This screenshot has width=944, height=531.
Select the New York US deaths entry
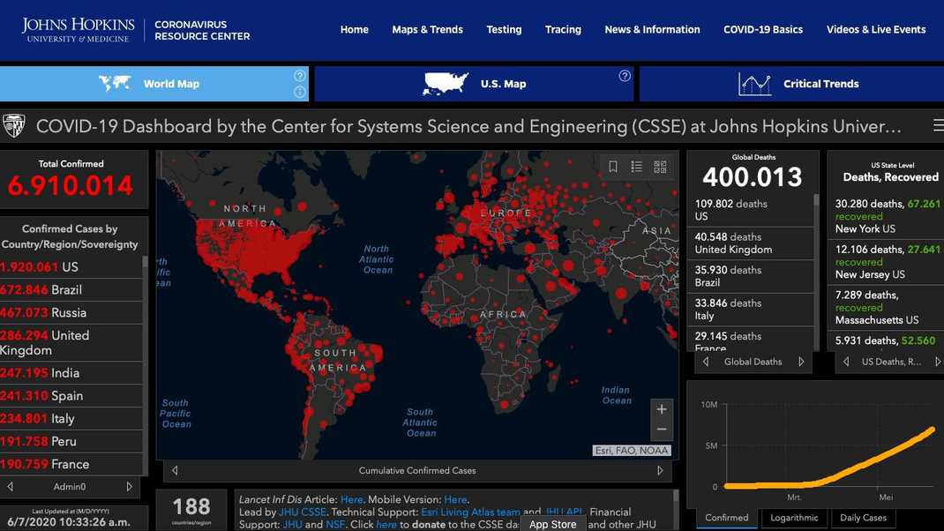click(886, 216)
